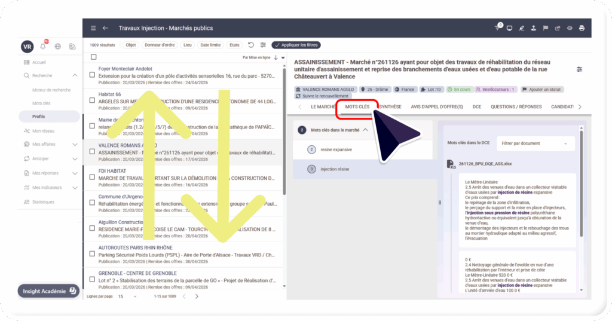Viewport: 612px width, 321px height.
Task: Click the globe icon beside the bell
Action: (x=57, y=46)
